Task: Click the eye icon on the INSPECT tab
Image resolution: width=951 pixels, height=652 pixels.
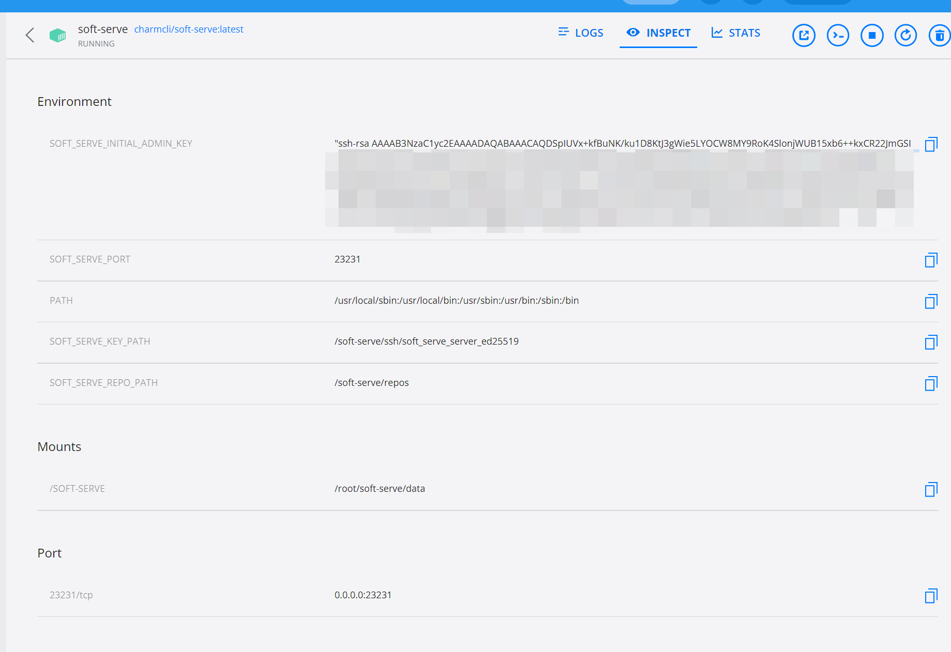Action: 632,33
